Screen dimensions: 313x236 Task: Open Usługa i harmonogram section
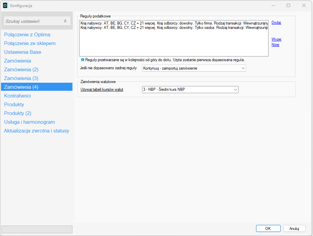click(x=29, y=122)
